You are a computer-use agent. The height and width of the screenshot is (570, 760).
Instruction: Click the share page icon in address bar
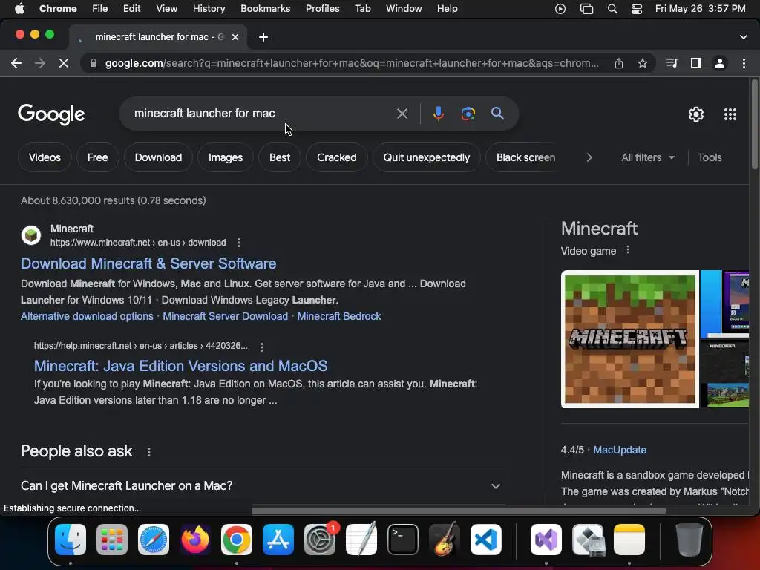click(x=619, y=63)
